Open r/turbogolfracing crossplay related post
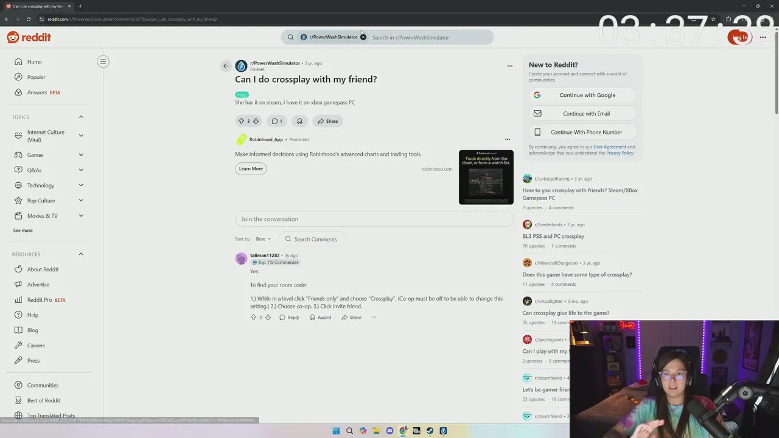The height and width of the screenshot is (438, 779). [580, 194]
